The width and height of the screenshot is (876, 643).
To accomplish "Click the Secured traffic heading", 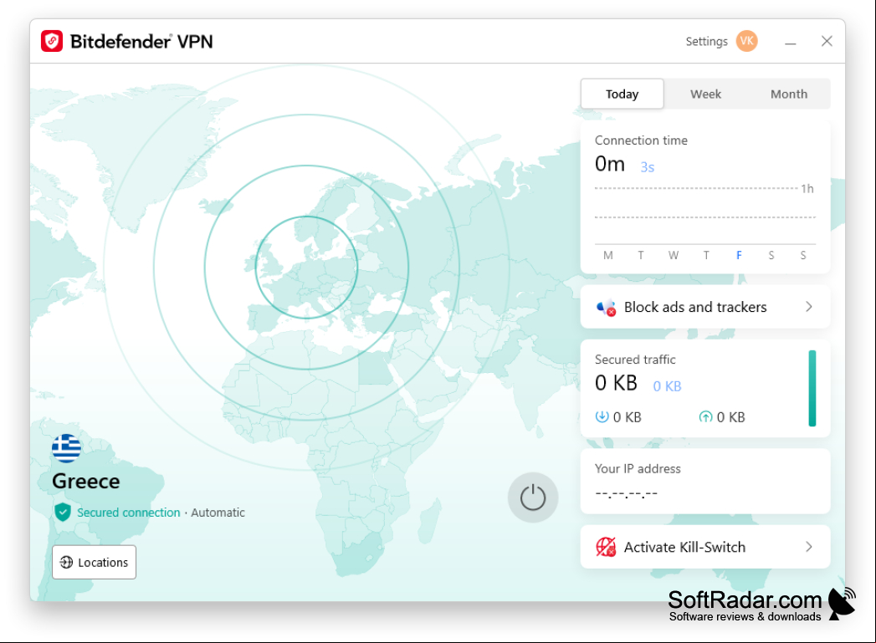I will coord(635,360).
